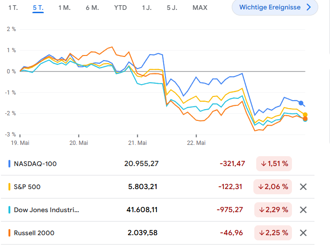Remove Dow Jones Industrial comparison X icon
Viewport: 330px width, 246px height.
click(303, 210)
